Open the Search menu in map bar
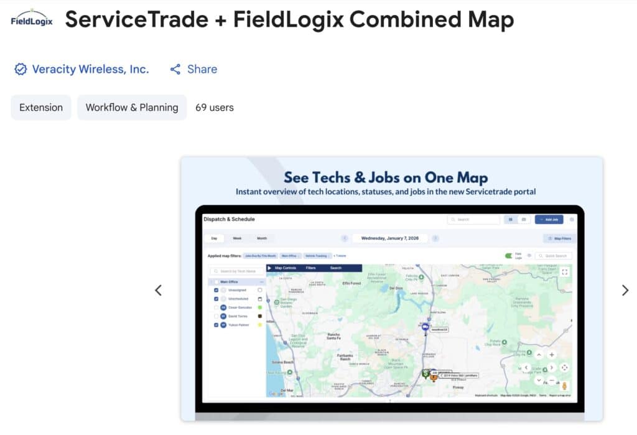The image size is (637, 435). pyautogui.click(x=335, y=268)
